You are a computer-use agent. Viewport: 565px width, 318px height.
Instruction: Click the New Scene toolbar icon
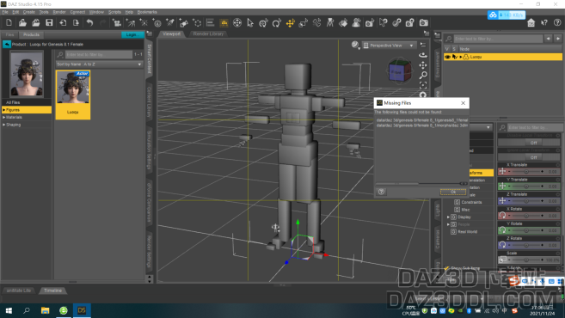click(9, 23)
